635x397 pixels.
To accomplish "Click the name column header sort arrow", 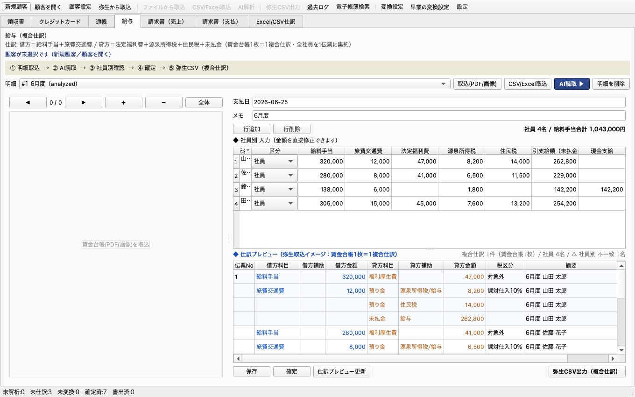I will [x=247, y=150].
